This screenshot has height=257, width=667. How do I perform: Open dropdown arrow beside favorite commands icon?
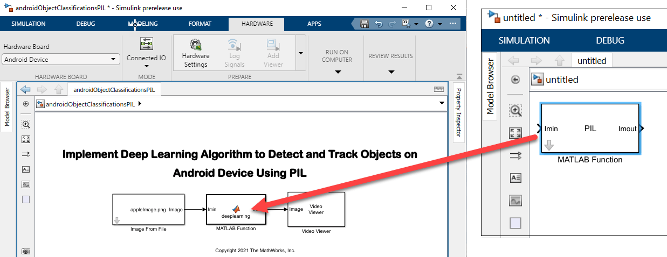(416, 24)
